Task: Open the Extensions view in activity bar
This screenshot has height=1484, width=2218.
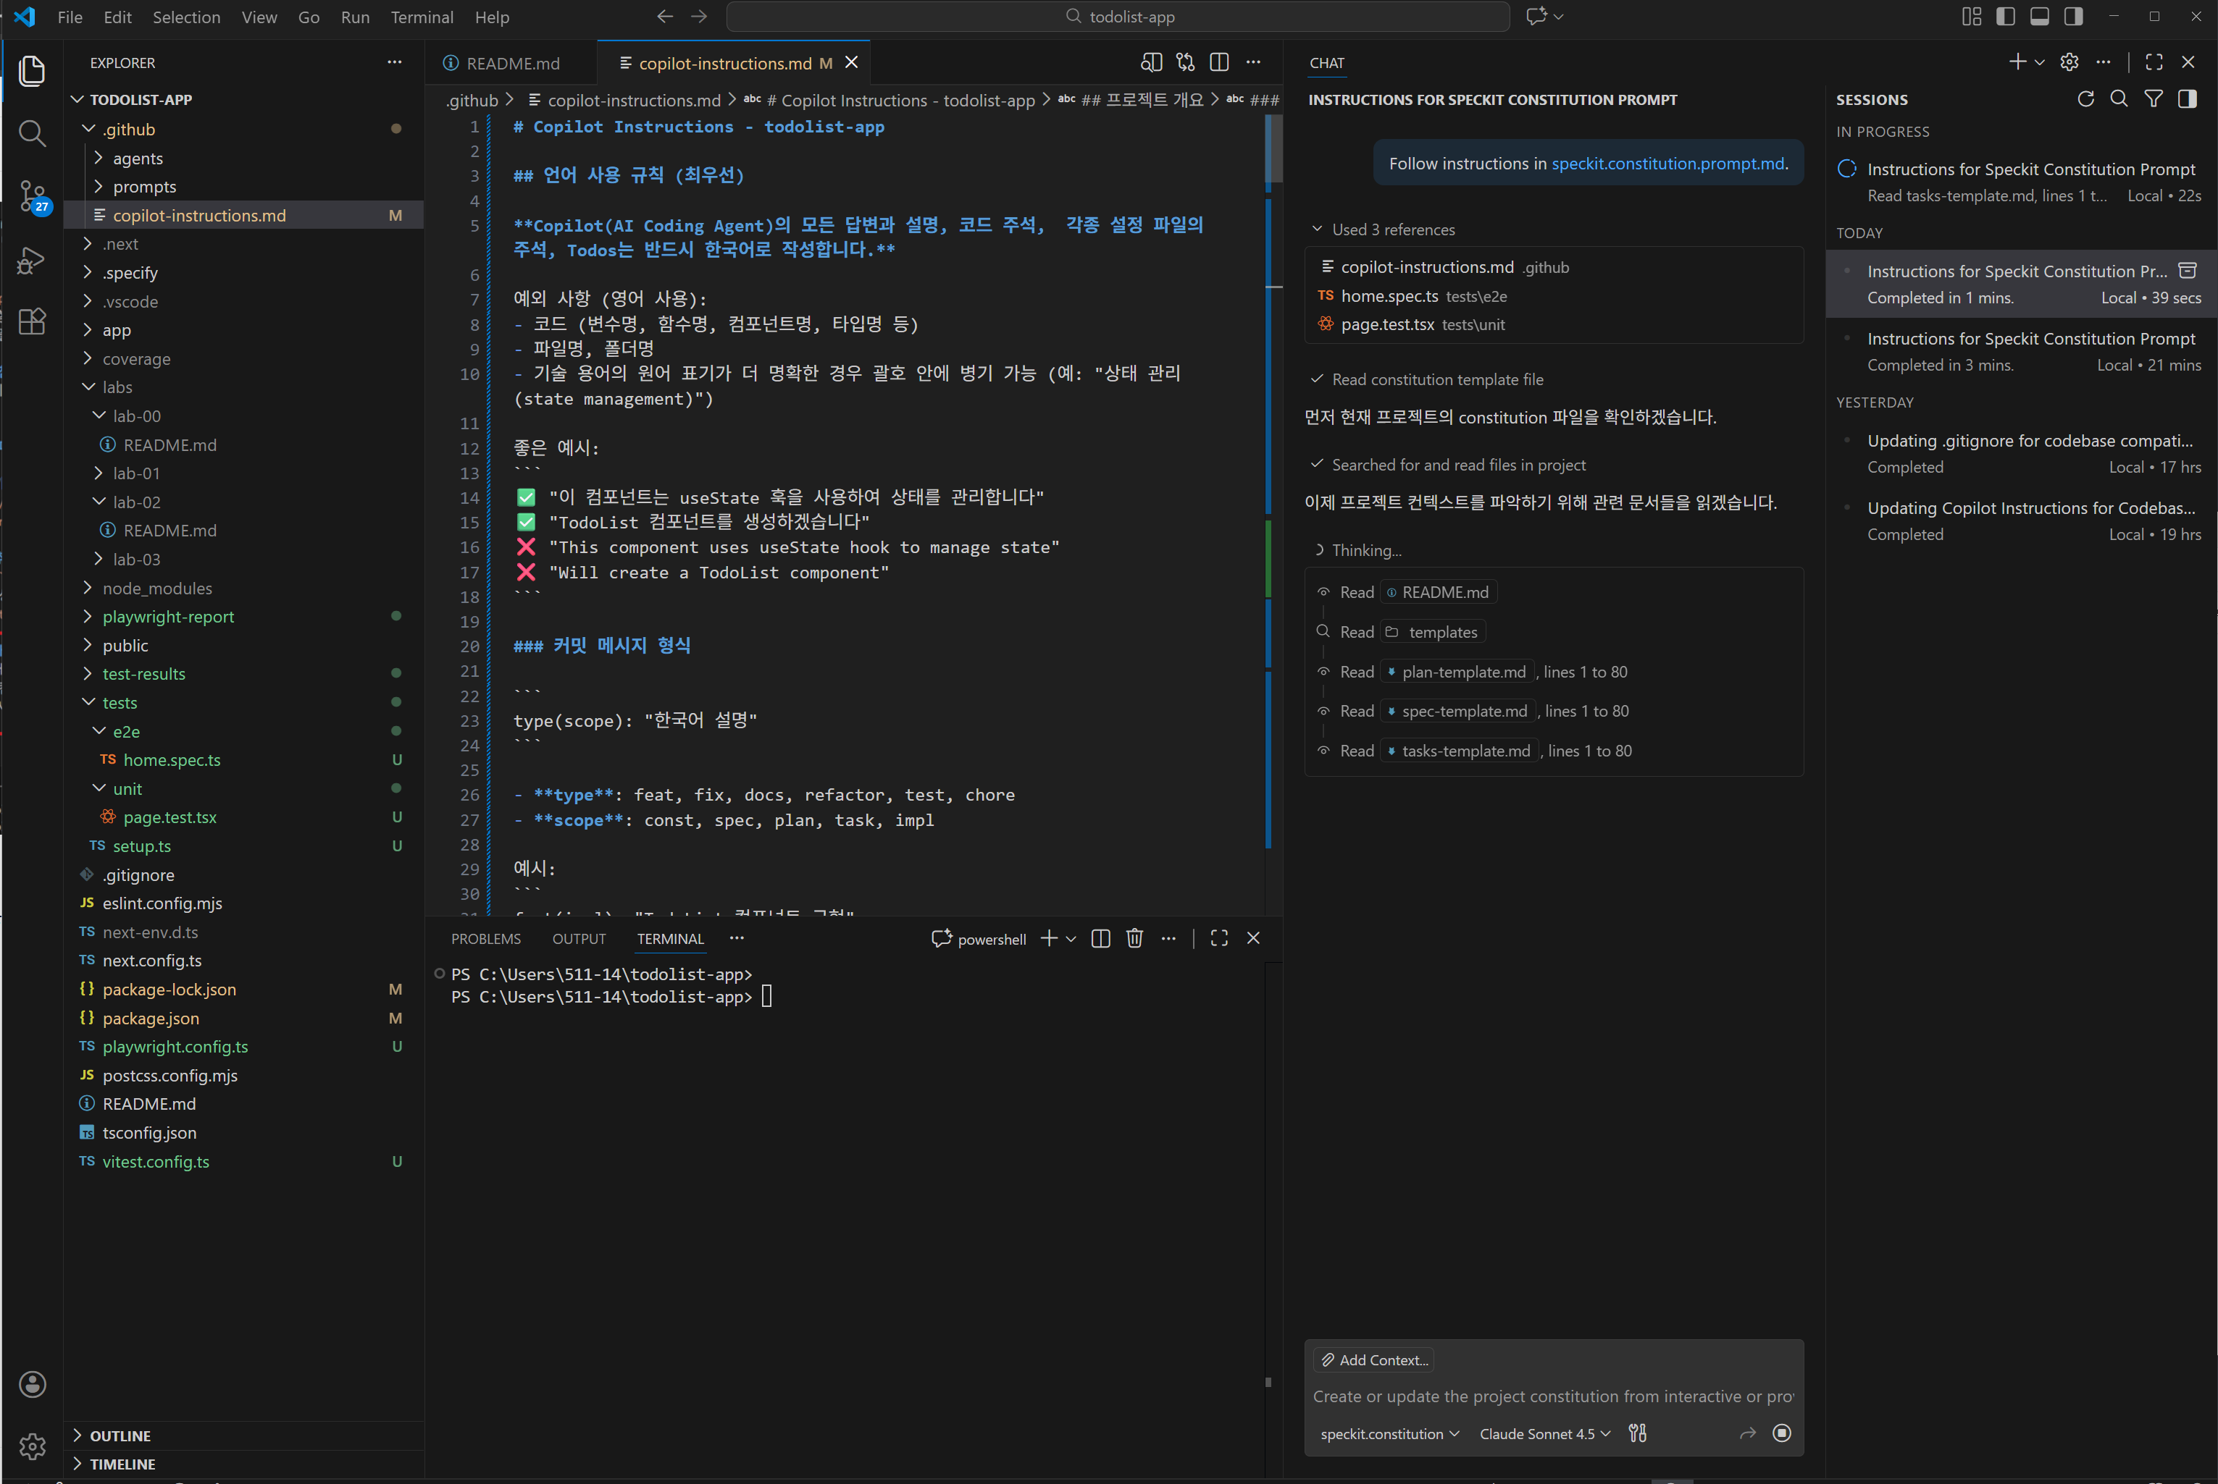Action: click(x=32, y=322)
